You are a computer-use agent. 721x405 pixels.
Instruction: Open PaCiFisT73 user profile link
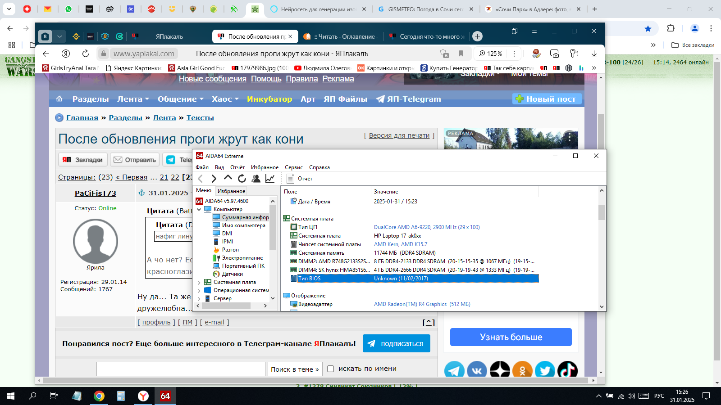pos(96,193)
